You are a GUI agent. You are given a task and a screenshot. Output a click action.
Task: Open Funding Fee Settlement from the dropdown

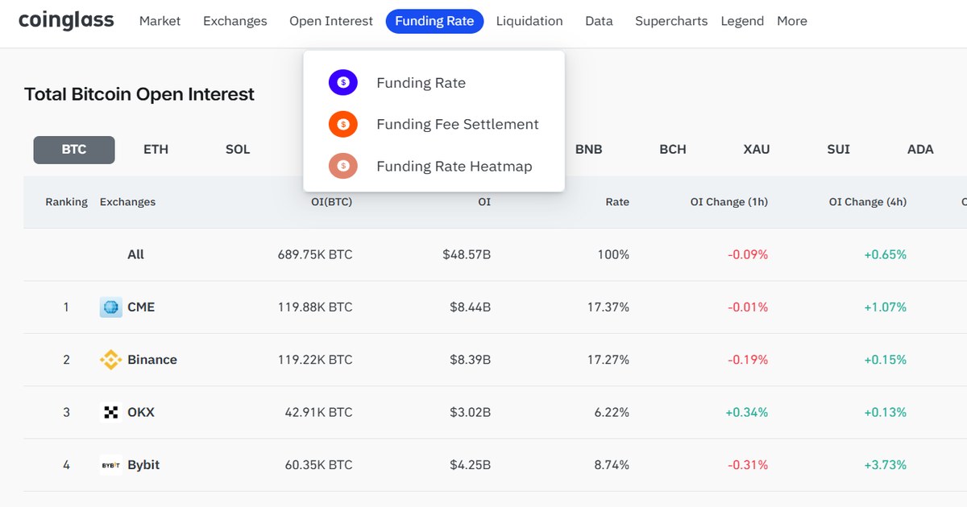pos(457,124)
